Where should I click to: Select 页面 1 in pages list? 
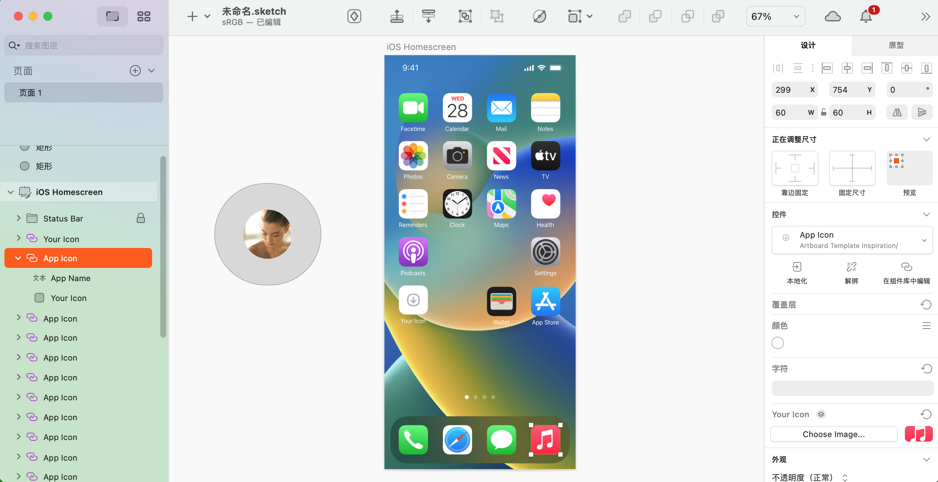pyautogui.click(x=84, y=92)
